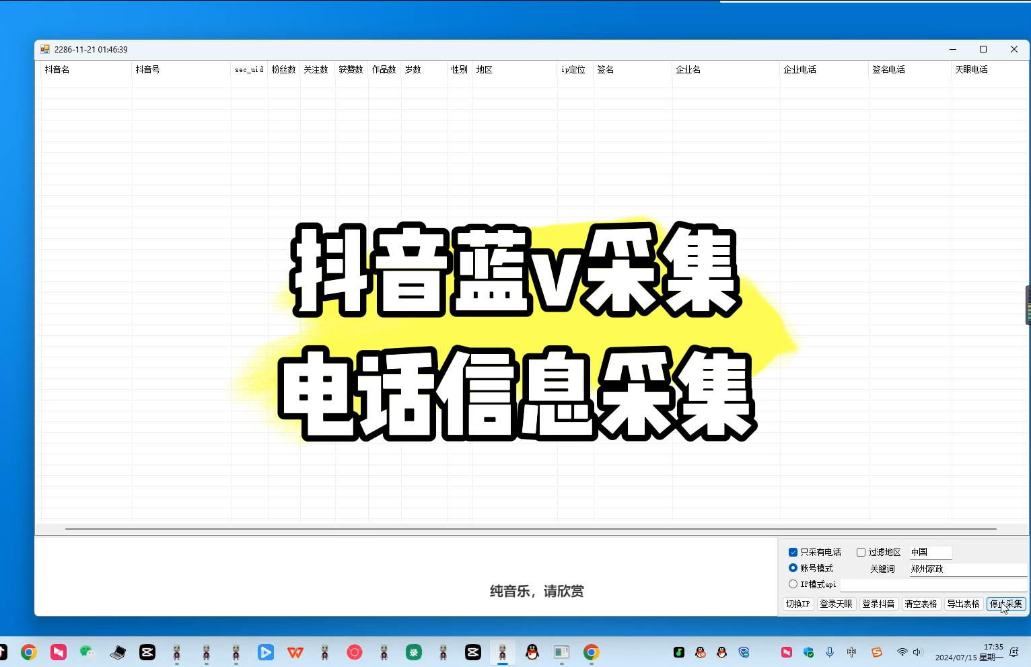Click the 登录天眼 button

[836, 604]
